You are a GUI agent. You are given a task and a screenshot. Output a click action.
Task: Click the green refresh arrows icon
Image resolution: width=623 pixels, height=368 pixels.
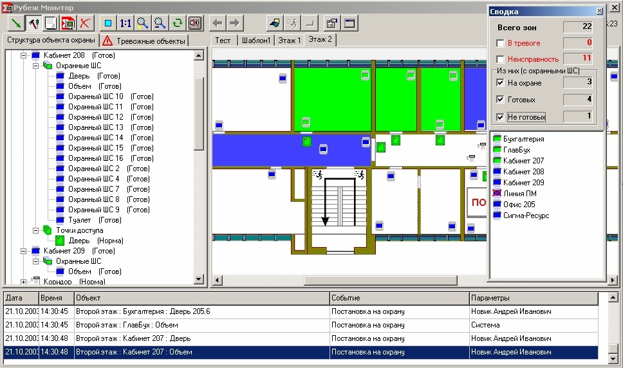(x=177, y=23)
